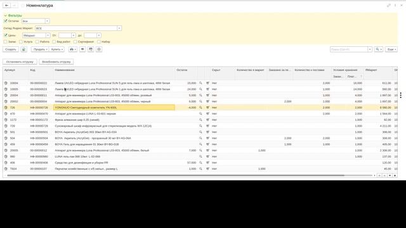Go back with the left arrow button
This screenshot has height=228, width=406.
click(x=6, y=6)
